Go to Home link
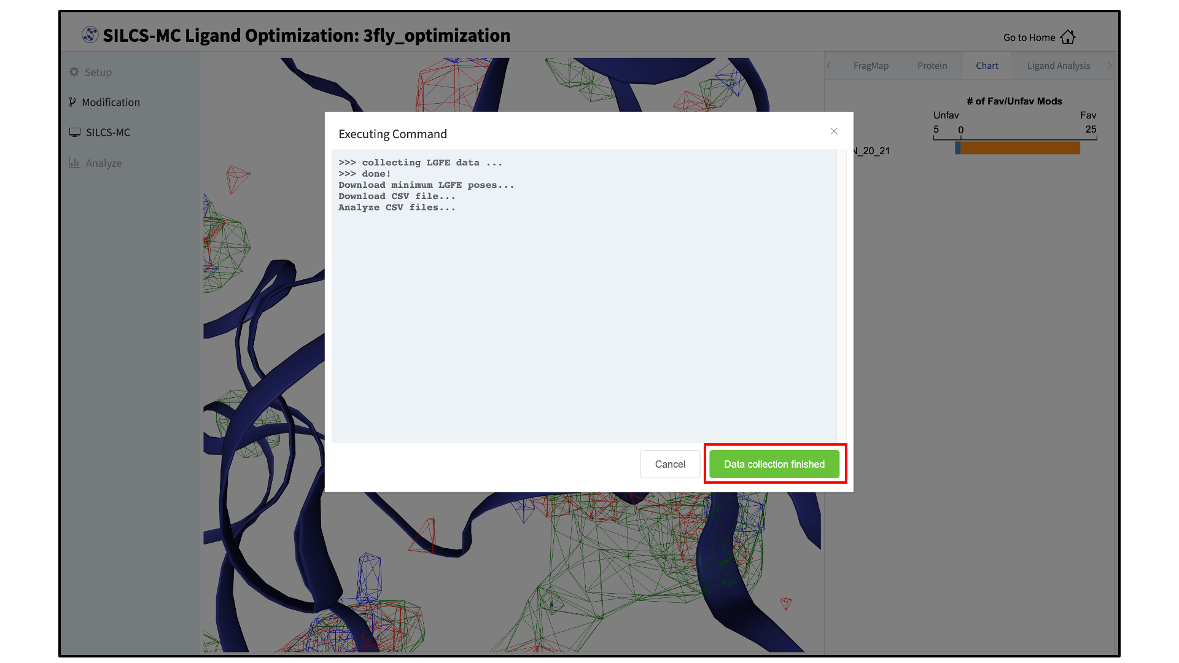This screenshot has height=663, width=1179. (x=1039, y=37)
